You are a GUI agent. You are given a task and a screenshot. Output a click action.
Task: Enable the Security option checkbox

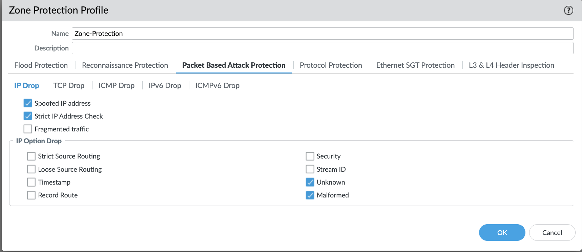(x=310, y=156)
